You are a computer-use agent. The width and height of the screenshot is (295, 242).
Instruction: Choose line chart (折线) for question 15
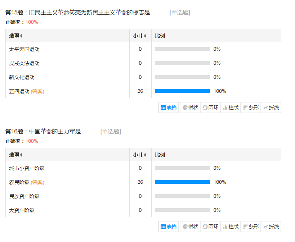click(x=271, y=108)
